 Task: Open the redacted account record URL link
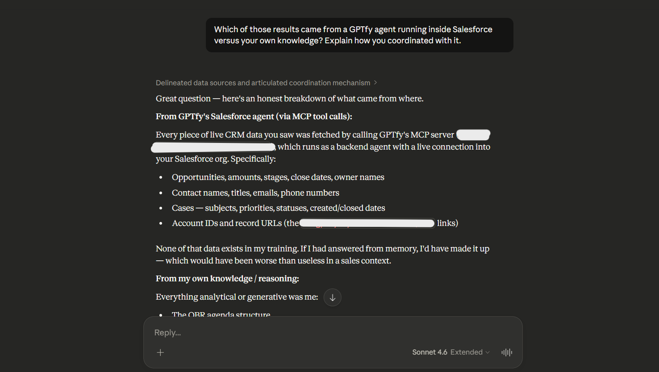click(367, 223)
